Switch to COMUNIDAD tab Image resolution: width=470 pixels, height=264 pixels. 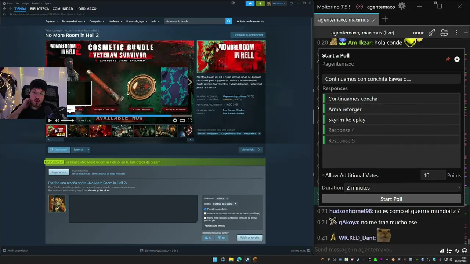point(63,9)
